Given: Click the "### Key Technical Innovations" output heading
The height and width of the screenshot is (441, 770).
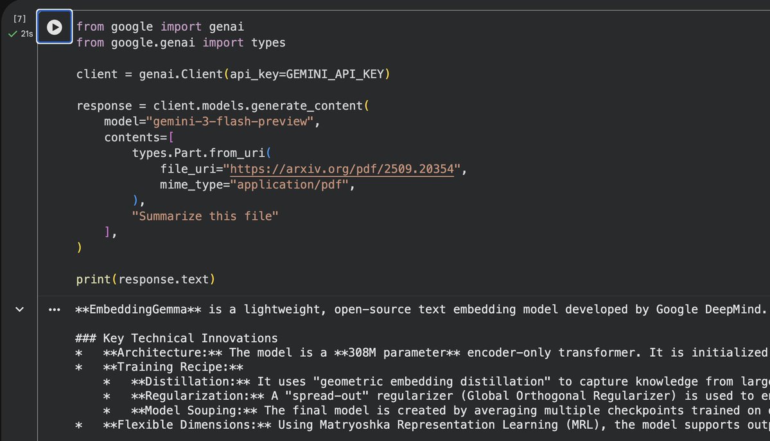Looking at the screenshot, I should (x=177, y=338).
